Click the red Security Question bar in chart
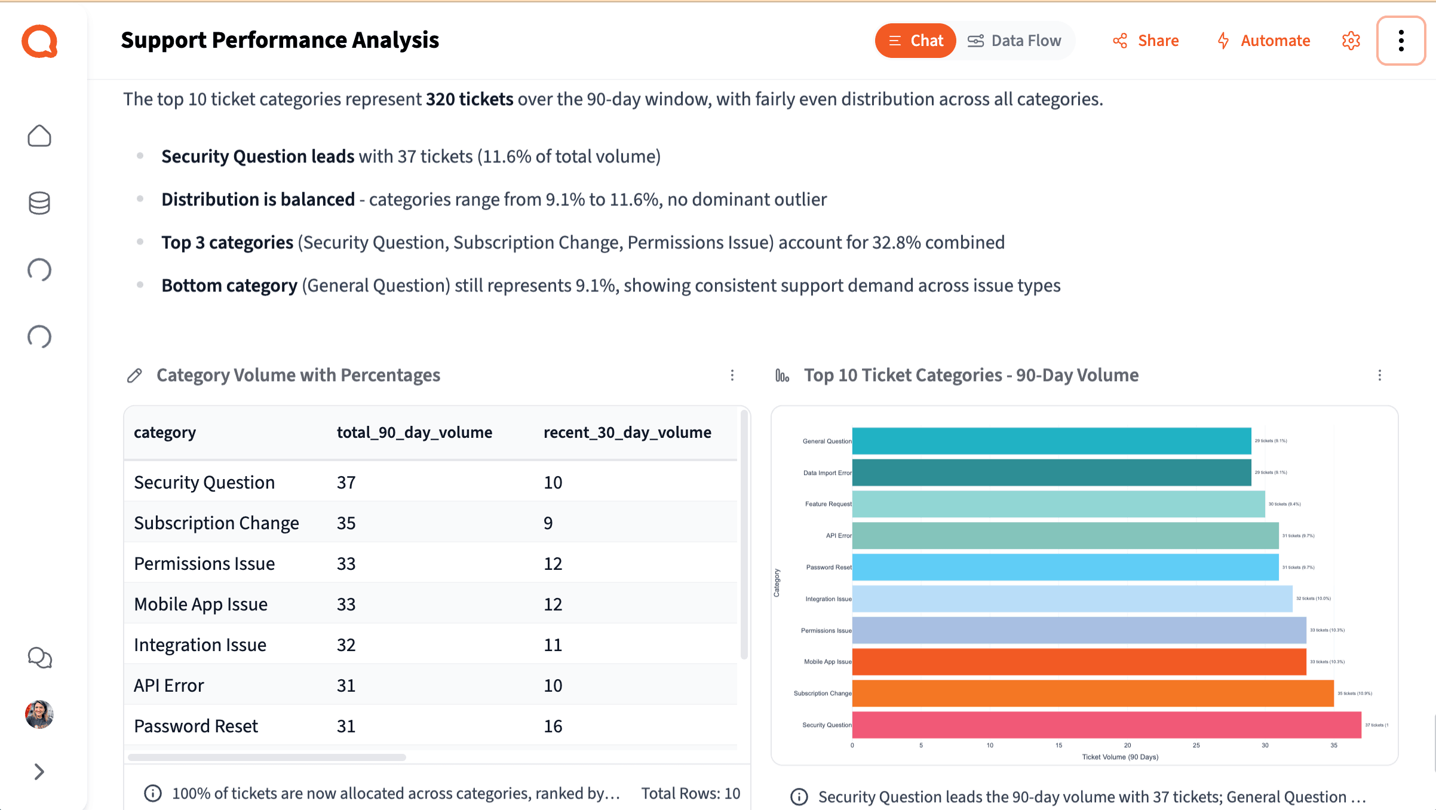 [x=1106, y=725]
